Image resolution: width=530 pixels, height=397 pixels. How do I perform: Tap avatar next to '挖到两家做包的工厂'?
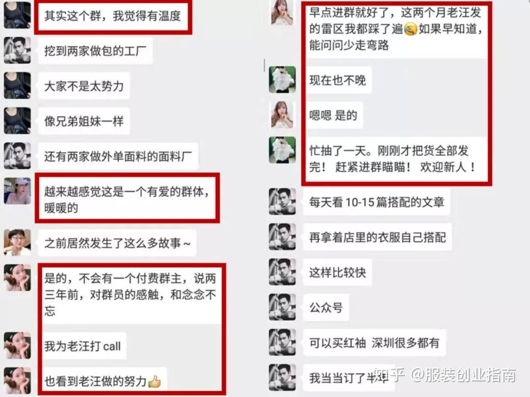(17, 50)
